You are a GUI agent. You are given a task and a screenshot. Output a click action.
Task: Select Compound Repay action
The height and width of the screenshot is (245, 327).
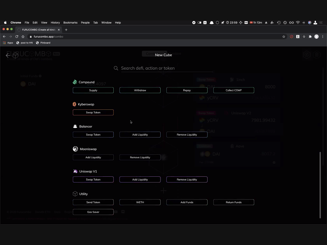click(x=187, y=90)
